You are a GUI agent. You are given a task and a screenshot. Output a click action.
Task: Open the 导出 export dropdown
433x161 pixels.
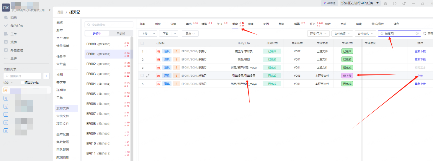tap(190, 34)
